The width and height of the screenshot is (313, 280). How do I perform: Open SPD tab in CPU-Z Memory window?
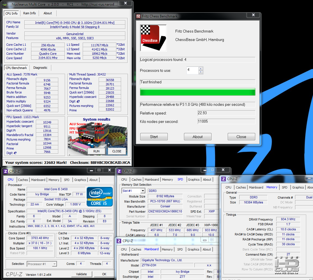click(284, 187)
